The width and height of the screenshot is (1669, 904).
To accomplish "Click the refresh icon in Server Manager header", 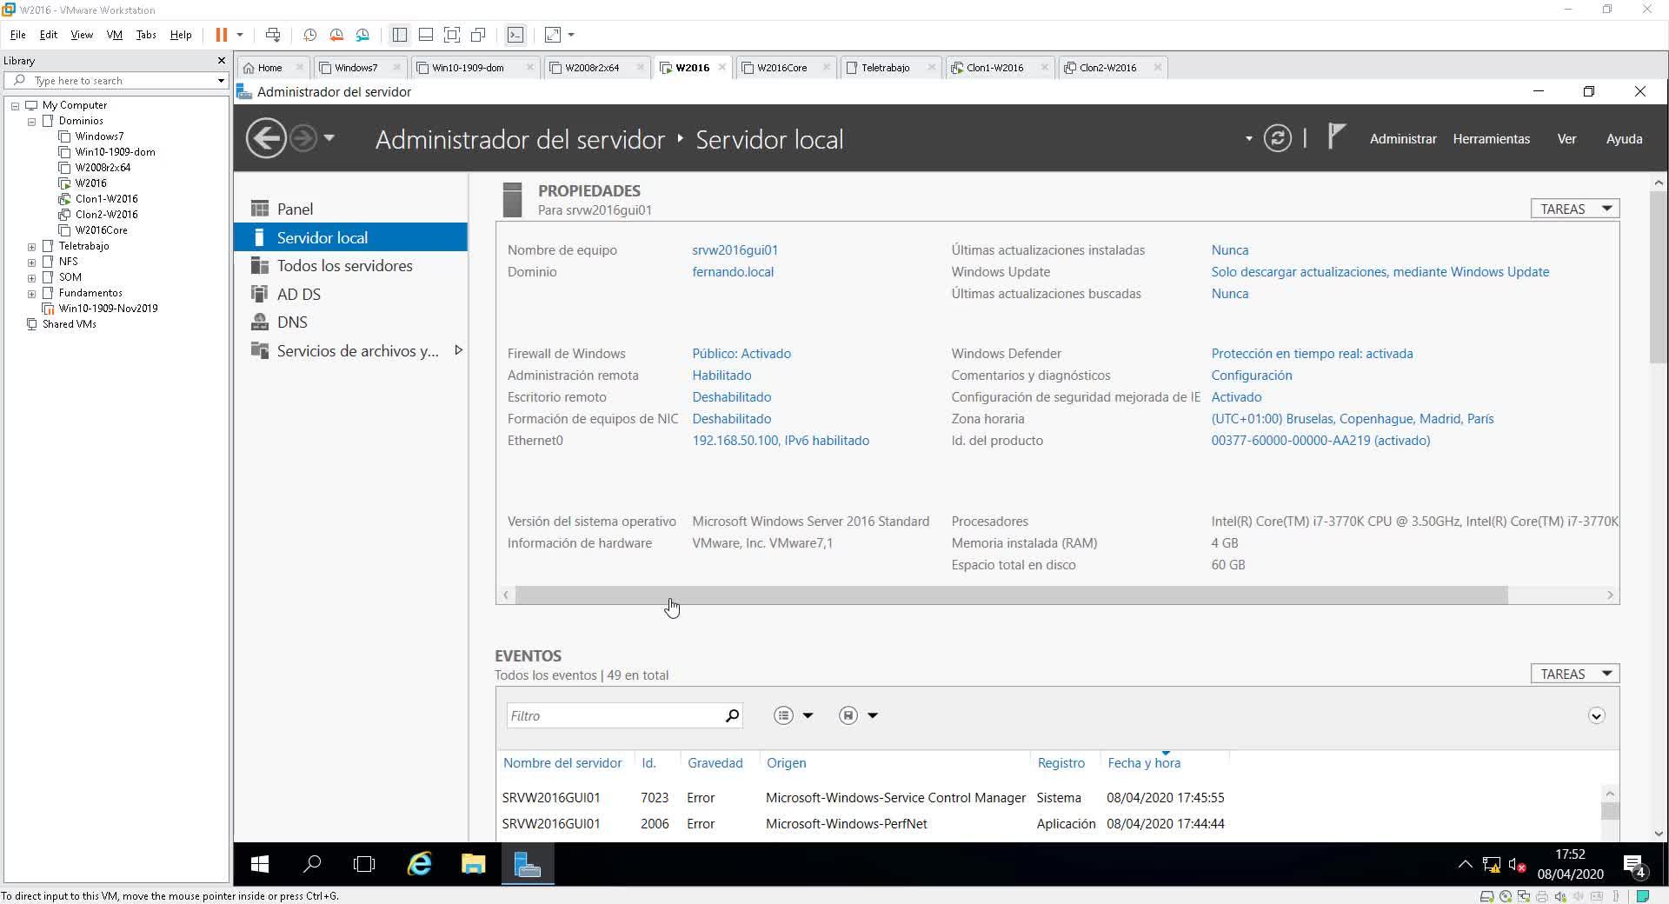I will (x=1277, y=139).
